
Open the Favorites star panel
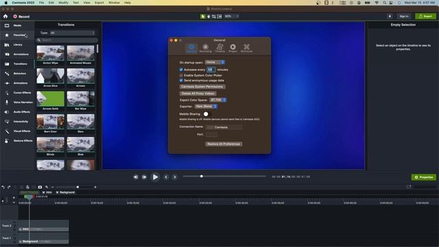[x=7, y=35]
